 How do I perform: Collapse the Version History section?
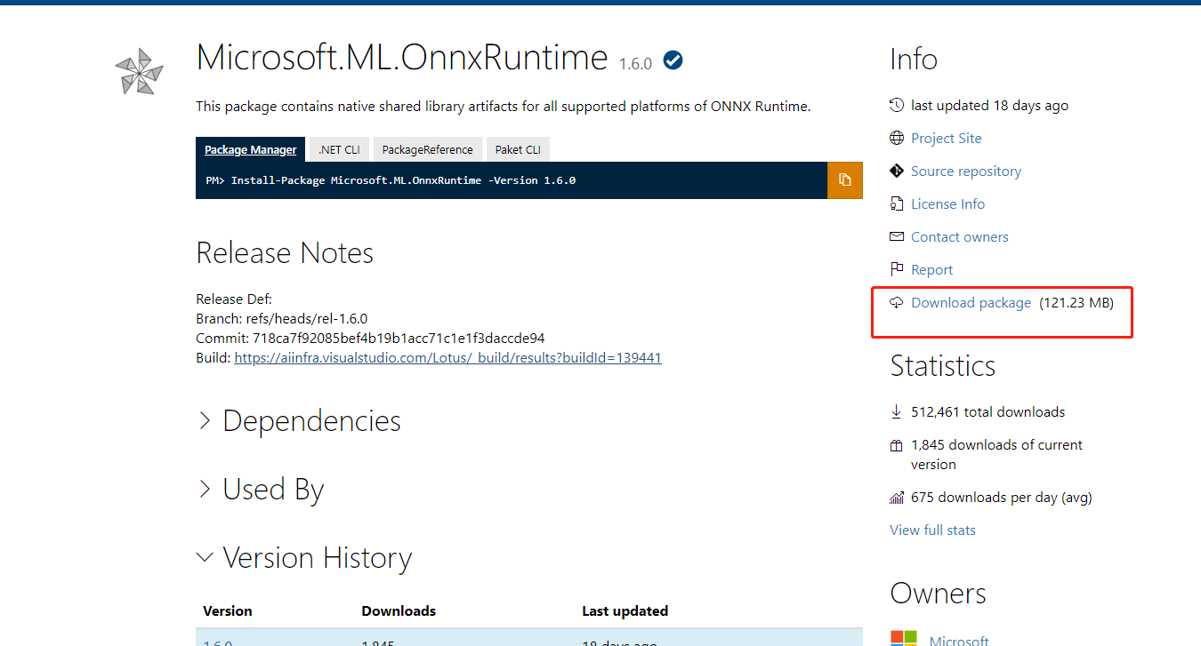pyautogui.click(x=304, y=558)
